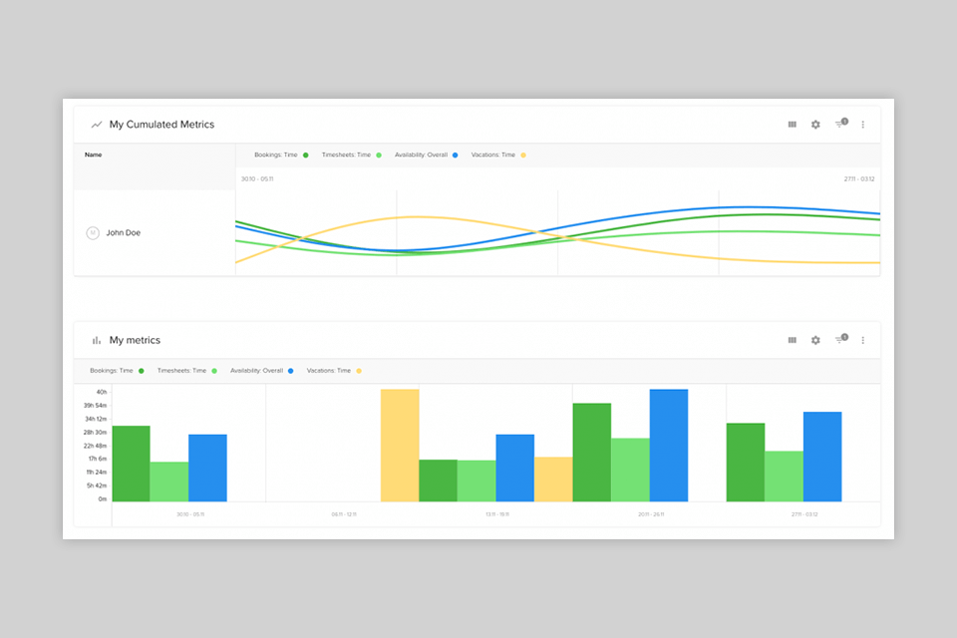Image resolution: width=957 pixels, height=638 pixels.
Task: Click the 17h 6m y-axis label
Action: pos(98,459)
